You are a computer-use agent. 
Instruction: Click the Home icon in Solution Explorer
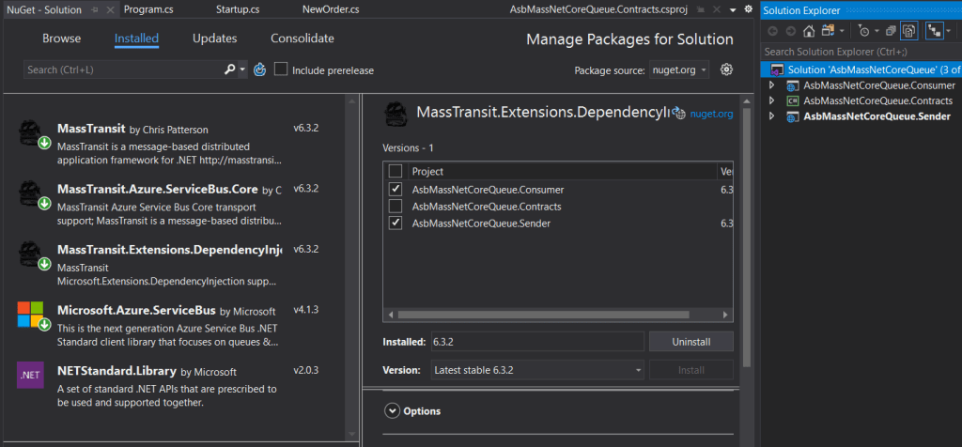click(809, 30)
